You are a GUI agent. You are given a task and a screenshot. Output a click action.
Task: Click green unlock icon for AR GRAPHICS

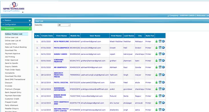click(x=156, y=67)
